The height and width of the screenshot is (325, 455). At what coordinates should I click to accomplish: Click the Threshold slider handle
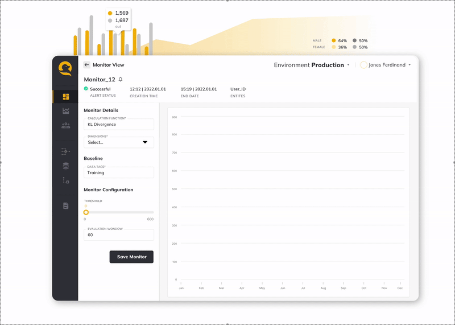86,212
